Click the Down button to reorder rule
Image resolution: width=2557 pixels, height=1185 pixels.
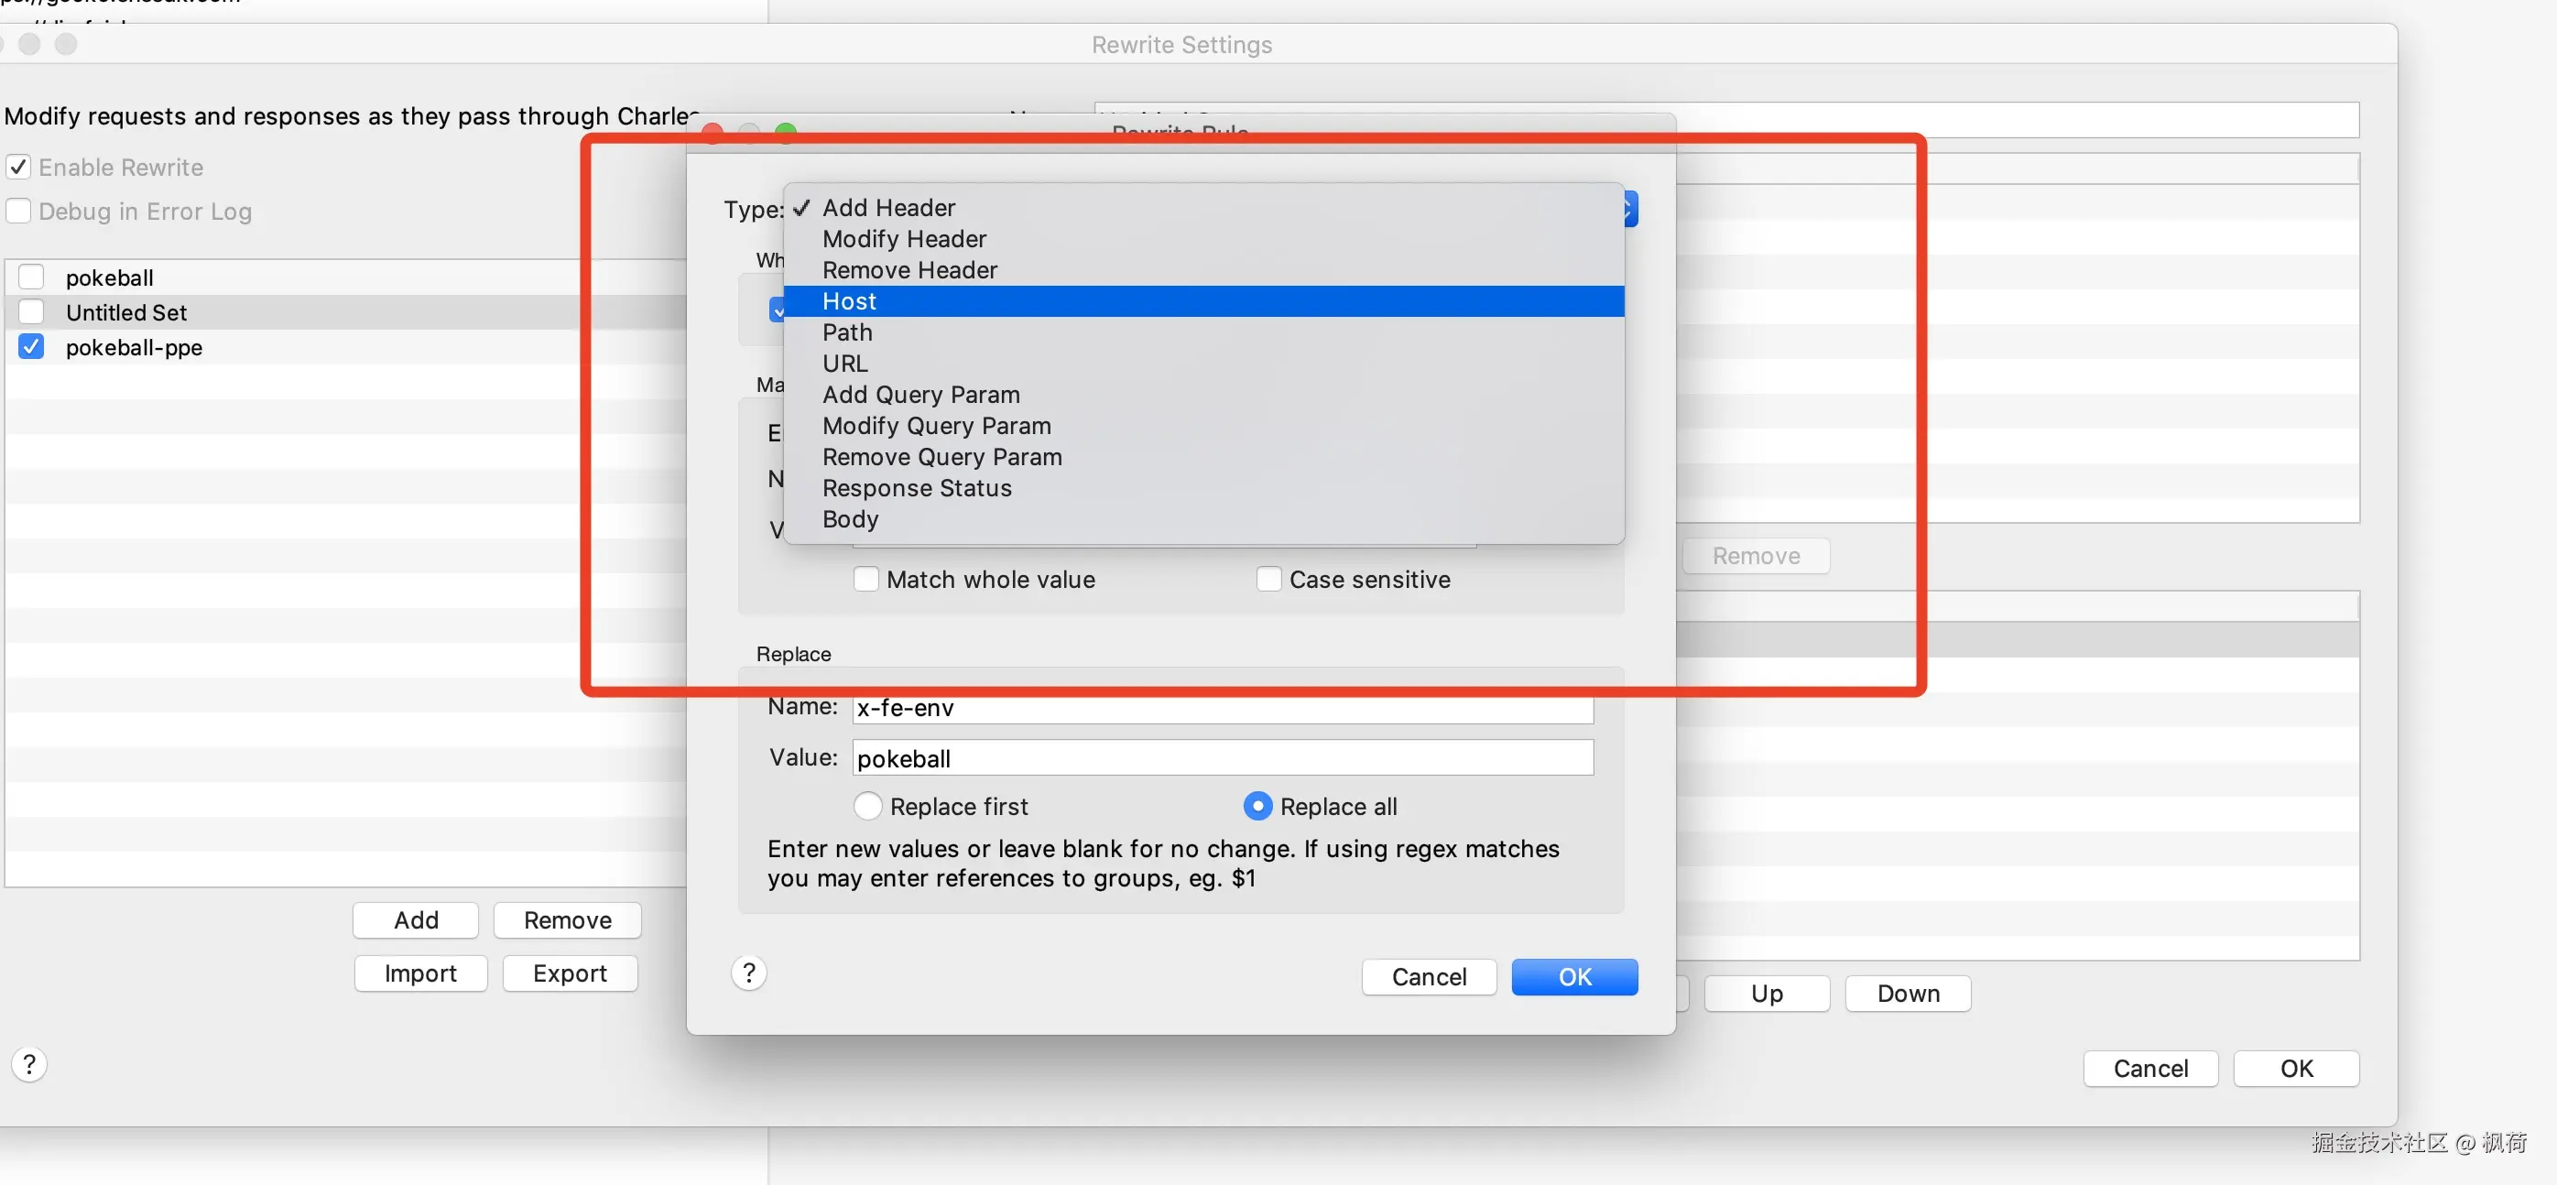pos(1907,994)
